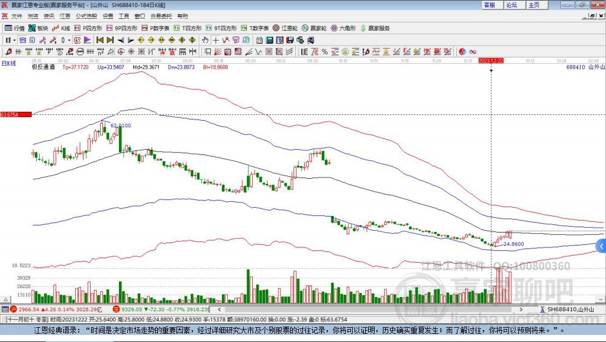The width and height of the screenshot is (606, 342).
Task: Click the 688410 山外山 stock label
Action: tap(585, 67)
